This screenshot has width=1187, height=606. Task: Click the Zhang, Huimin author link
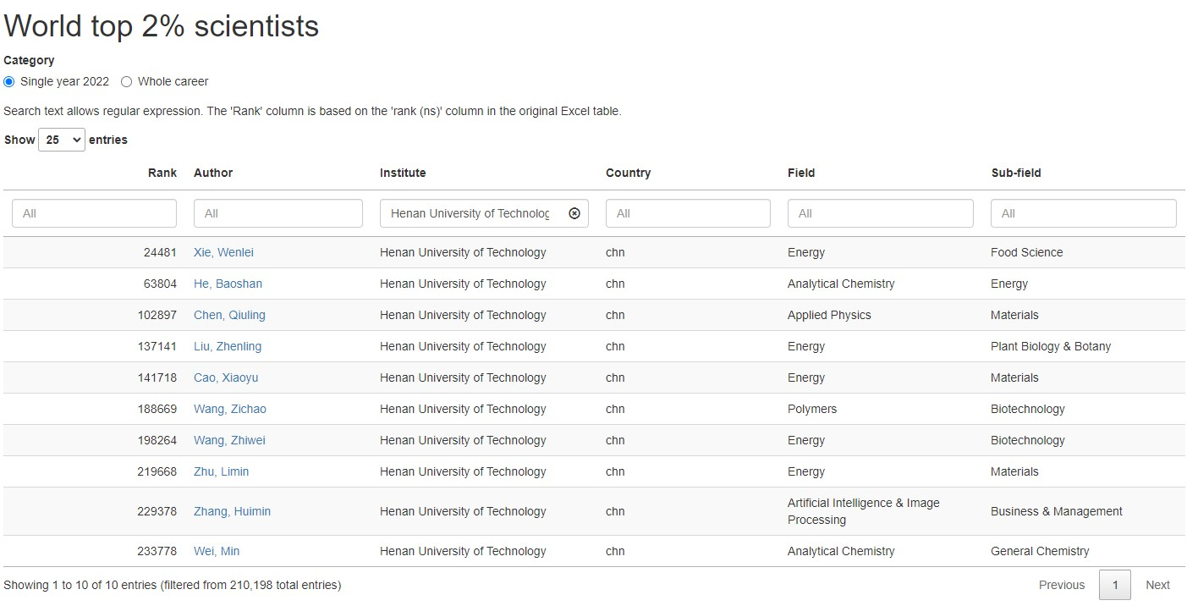click(x=232, y=511)
